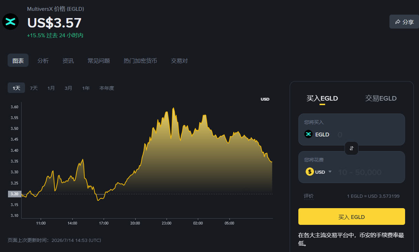This screenshot has width=419, height=252.
Task: Click the yellow USD dollar coin icon
Action: click(x=310, y=172)
